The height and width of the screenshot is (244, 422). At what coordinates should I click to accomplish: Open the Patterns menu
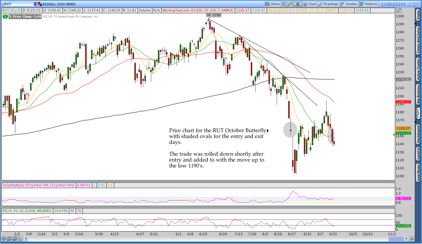(369, 4)
